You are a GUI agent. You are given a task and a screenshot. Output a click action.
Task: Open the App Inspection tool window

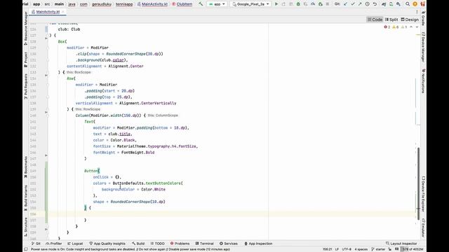tap(258, 244)
